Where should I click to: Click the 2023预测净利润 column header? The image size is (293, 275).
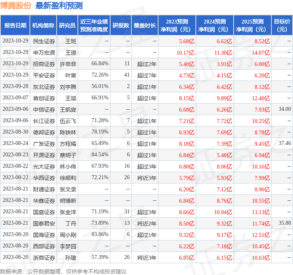(x=177, y=25)
